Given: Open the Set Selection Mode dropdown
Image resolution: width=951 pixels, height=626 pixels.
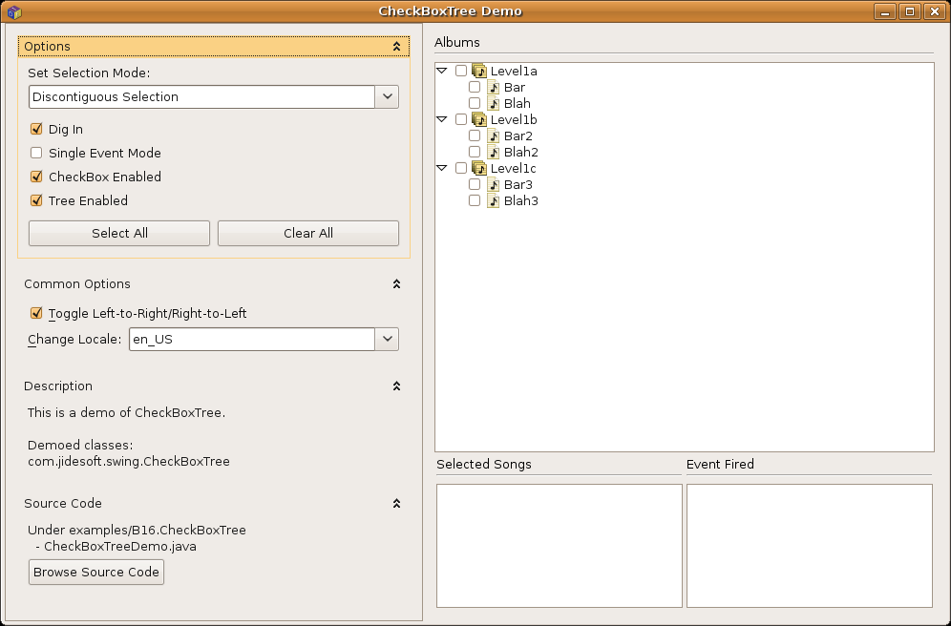Looking at the screenshot, I should pyautogui.click(x=387, y=96).
